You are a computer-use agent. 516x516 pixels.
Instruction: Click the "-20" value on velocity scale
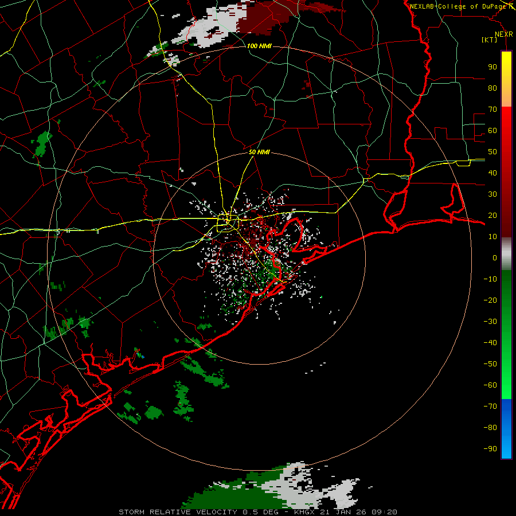[490, 300]
